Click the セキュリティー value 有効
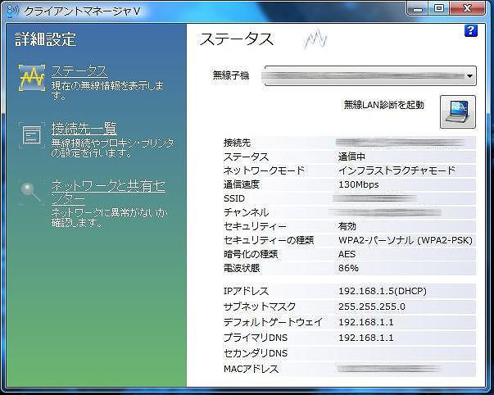494x395 pixels. click(347, 226)
